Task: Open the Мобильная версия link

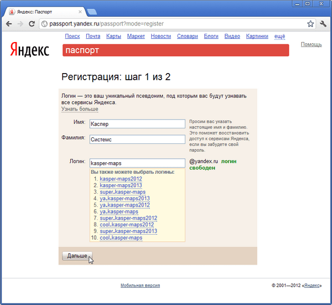Action: (x=140, y=286)
